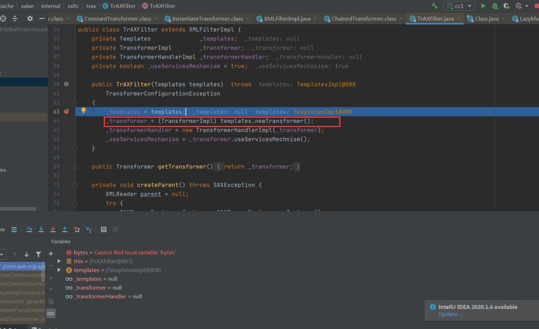
Task: Click the xalan breadcrumb segment
Action: tap(27, 6)
